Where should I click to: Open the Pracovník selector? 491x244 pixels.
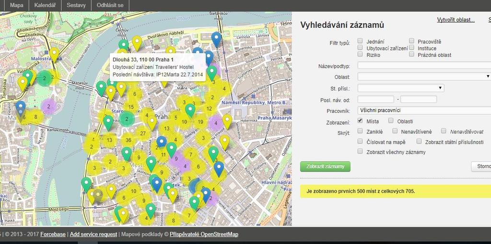pyautogui.click(x=424, y=111)
